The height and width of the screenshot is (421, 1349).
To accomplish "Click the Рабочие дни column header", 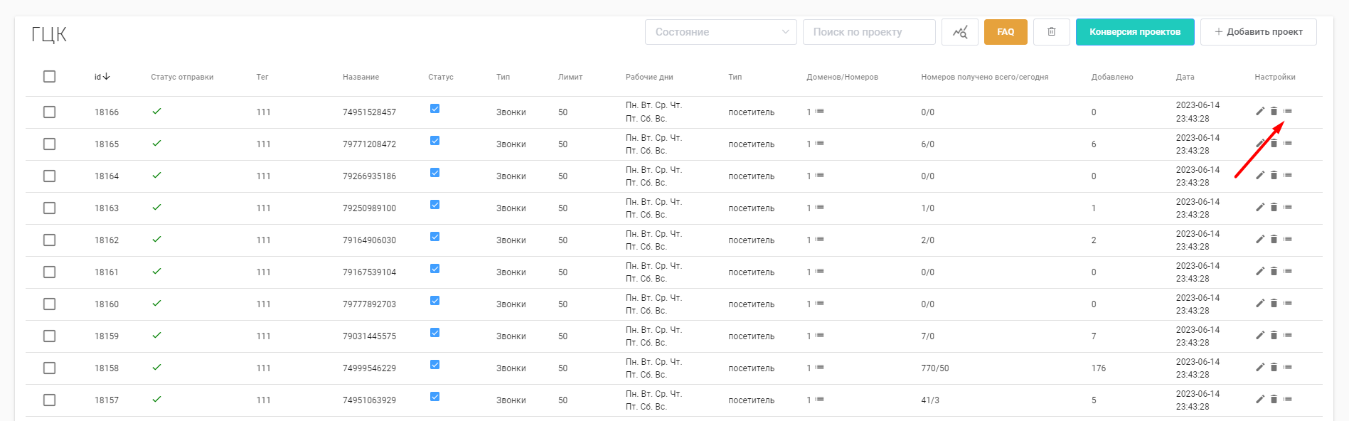I will pyautogui.click(x=649, y=77).
